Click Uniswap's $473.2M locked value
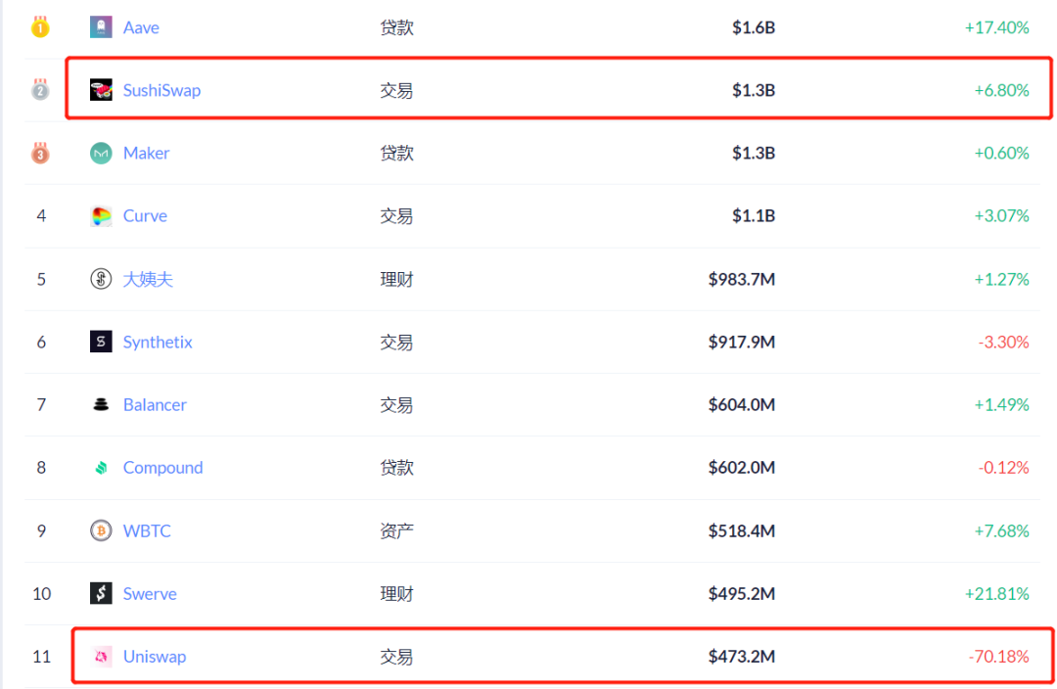1057x689 pixels. 741,657
